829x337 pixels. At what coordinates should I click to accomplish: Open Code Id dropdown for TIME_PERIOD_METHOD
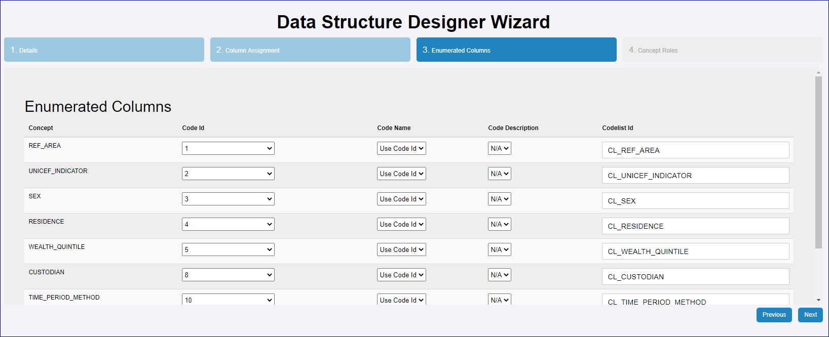pyautogui.click(x=228, y=299)
